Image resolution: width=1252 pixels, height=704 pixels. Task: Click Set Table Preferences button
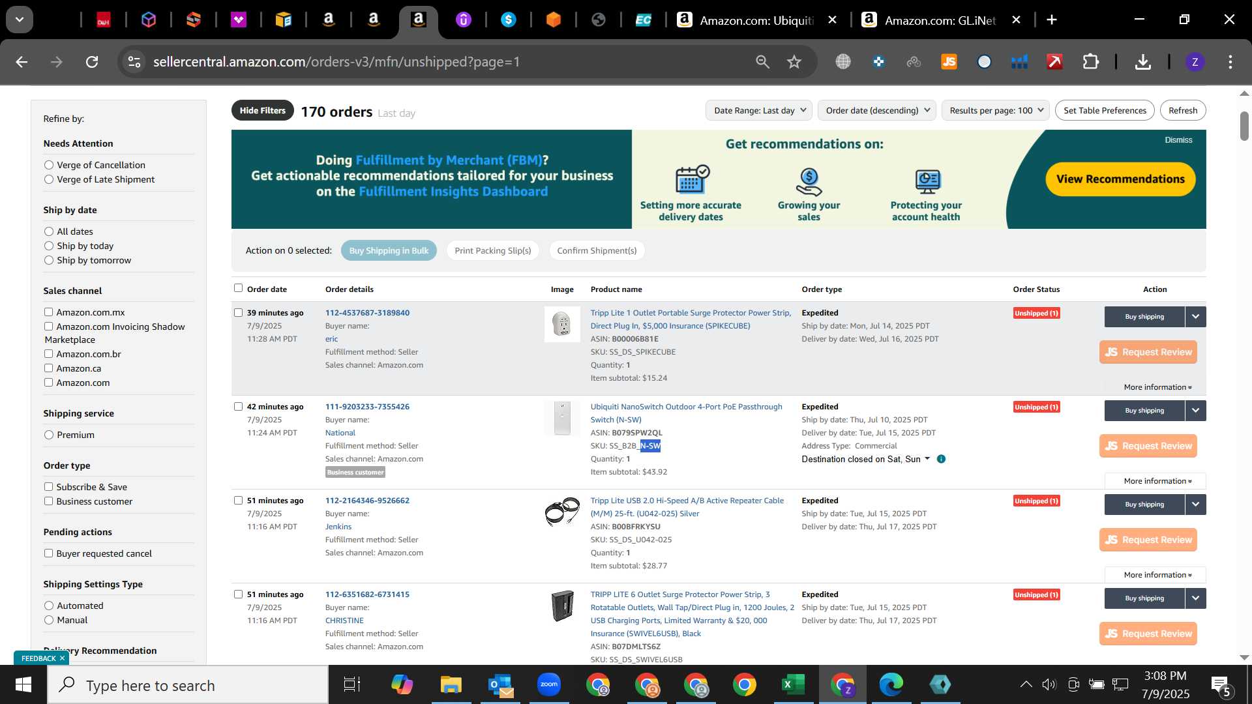[1105, 110]
